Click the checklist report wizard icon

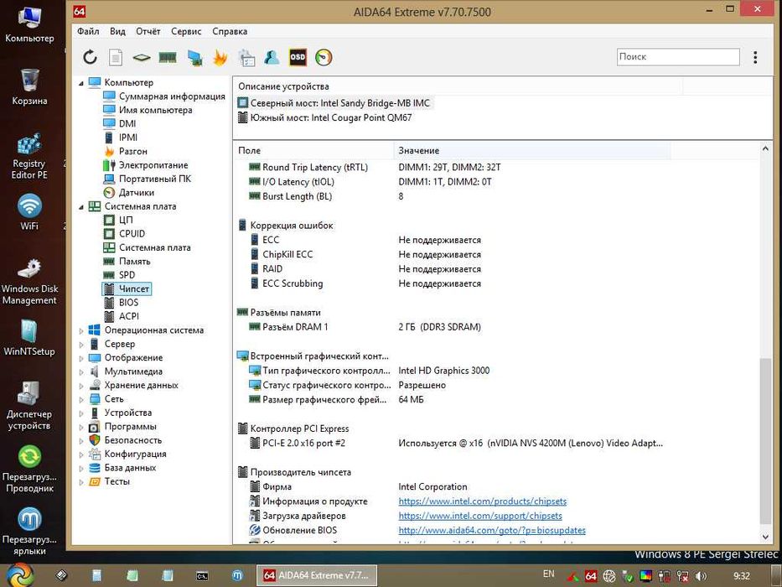[246, 58]
